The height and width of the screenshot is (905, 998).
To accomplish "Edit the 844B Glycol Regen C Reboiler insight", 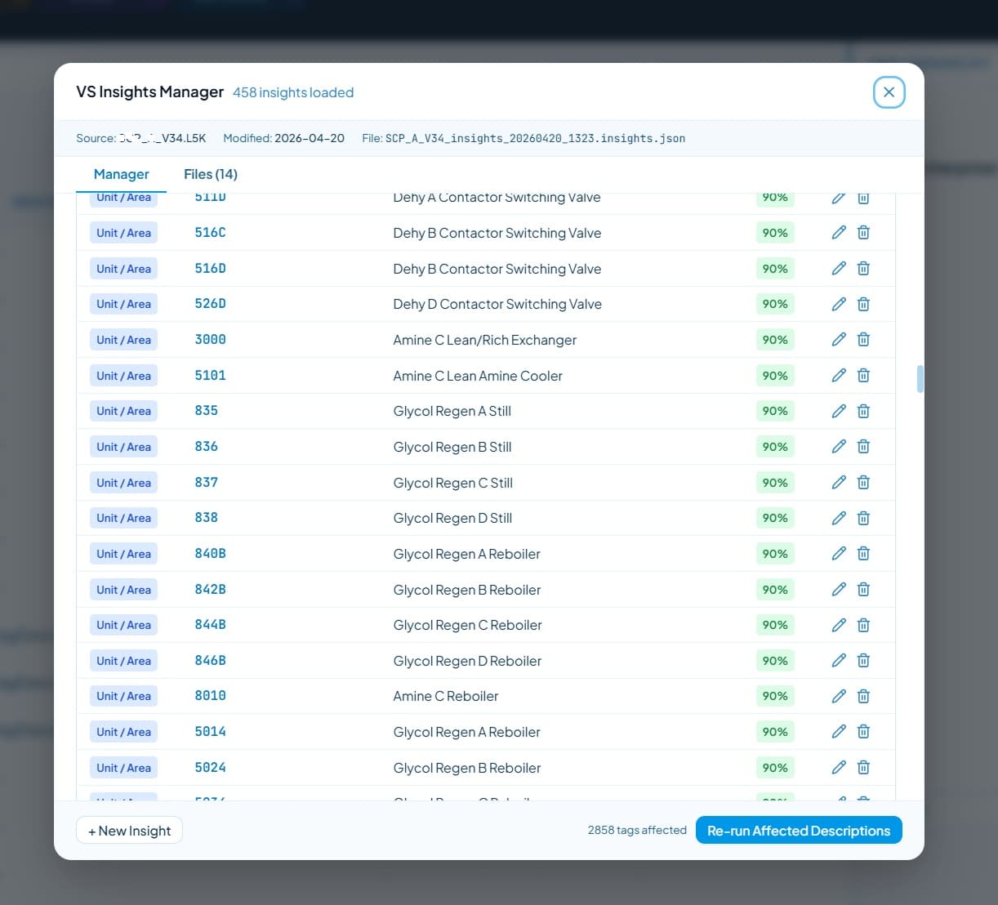I will [839, 625].
